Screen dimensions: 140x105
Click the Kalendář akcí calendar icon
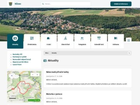(99, 38)
